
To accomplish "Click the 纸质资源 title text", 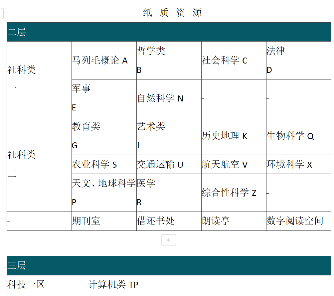I will (172, 13).
